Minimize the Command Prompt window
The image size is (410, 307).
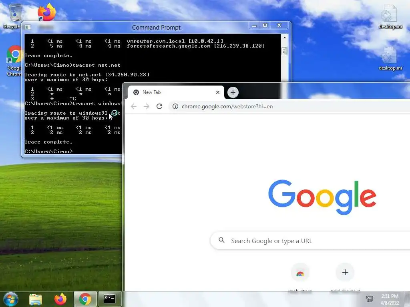254,26
